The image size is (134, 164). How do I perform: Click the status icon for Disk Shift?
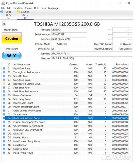4,134
